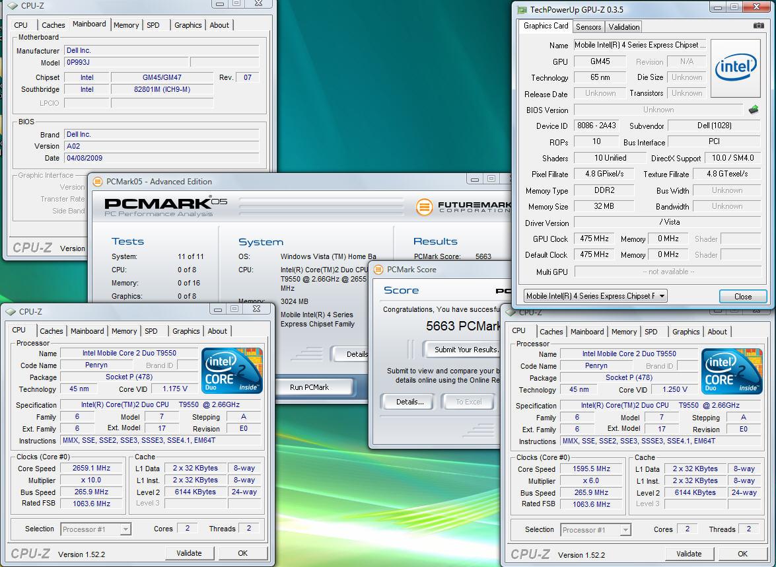Click the Mainboard CPU-Z window's title icon
The height and width of the screenshot is (567, 776).
coord(13,6)
